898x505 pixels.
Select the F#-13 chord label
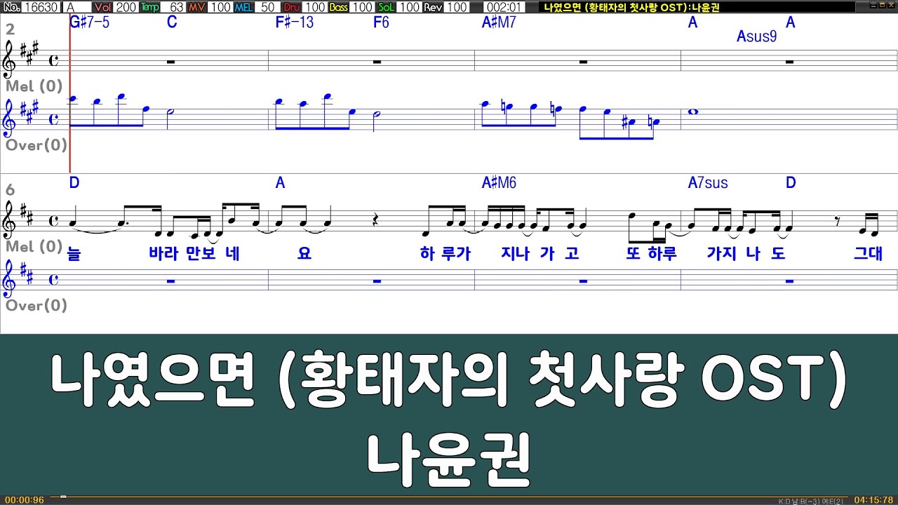click(294, 22)
